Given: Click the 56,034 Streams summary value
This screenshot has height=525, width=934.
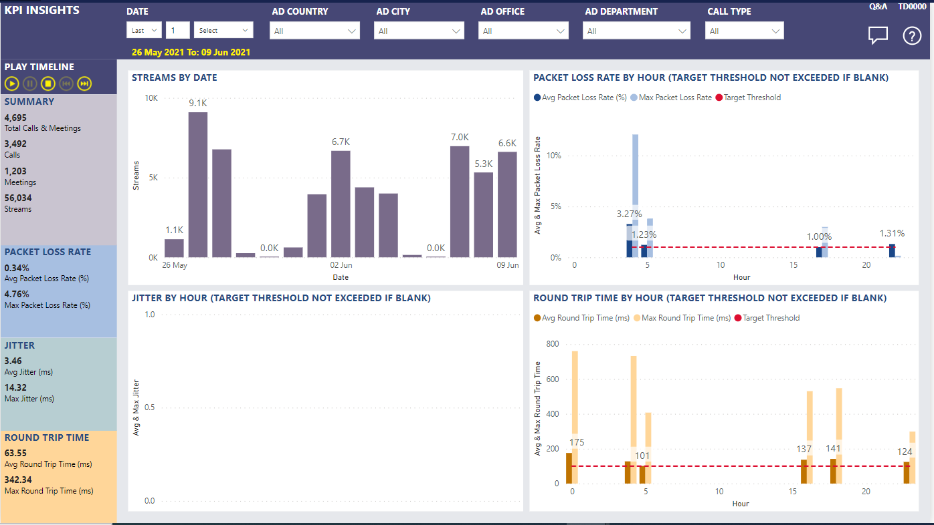Looking at the screenshot, I should 18,198.
